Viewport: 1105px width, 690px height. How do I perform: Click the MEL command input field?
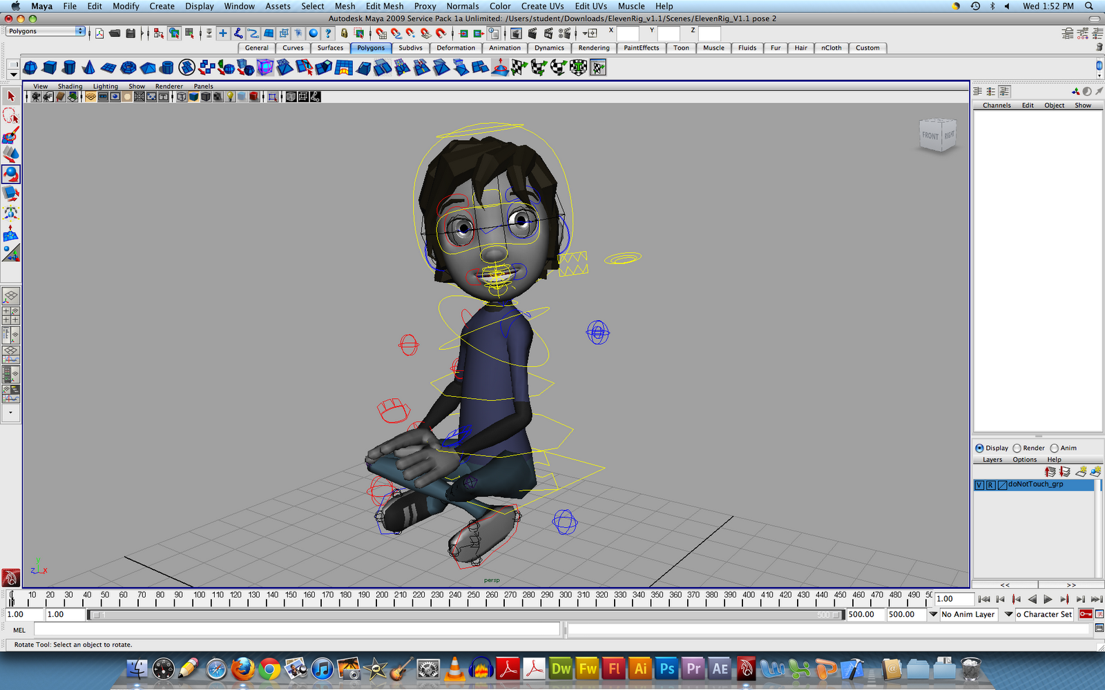tap(297, 629)
